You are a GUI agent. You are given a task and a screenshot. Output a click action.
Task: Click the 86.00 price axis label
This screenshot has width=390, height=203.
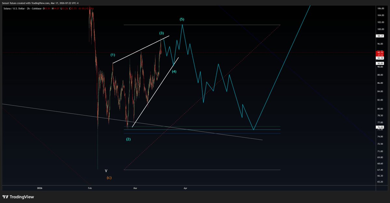point(381,83)
